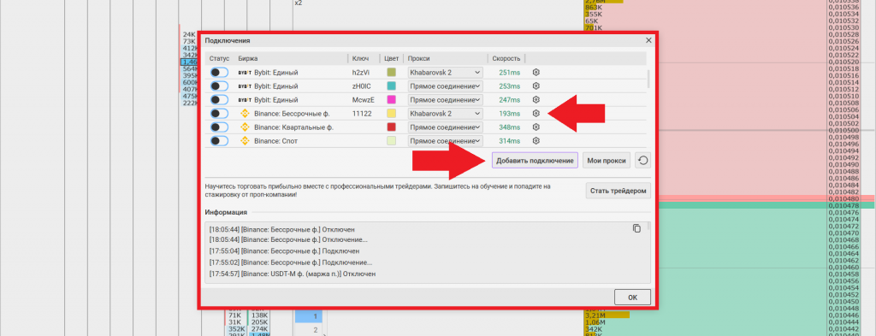Open settings gear for Bybit h2zVi connection
Screen dimensions: 876x336
coord(536,73)
